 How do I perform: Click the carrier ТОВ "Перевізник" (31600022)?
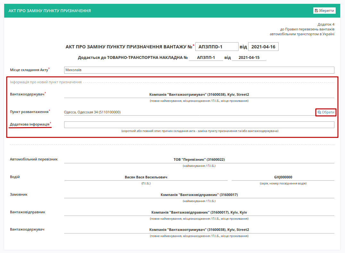point(199,159)
